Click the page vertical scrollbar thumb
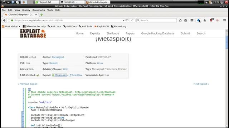The image size is (229, 128). click(226, 42)
